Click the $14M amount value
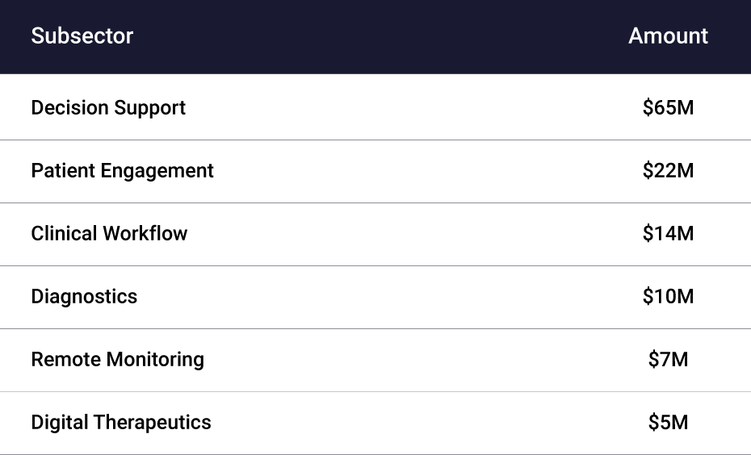The image size is (751, 455). click(668, 234)
